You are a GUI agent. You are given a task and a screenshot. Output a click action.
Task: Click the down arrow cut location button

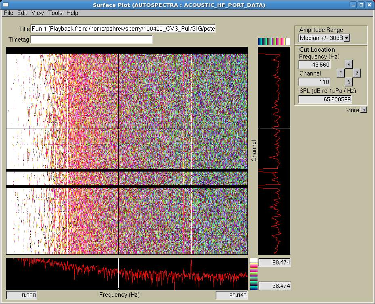349,82
